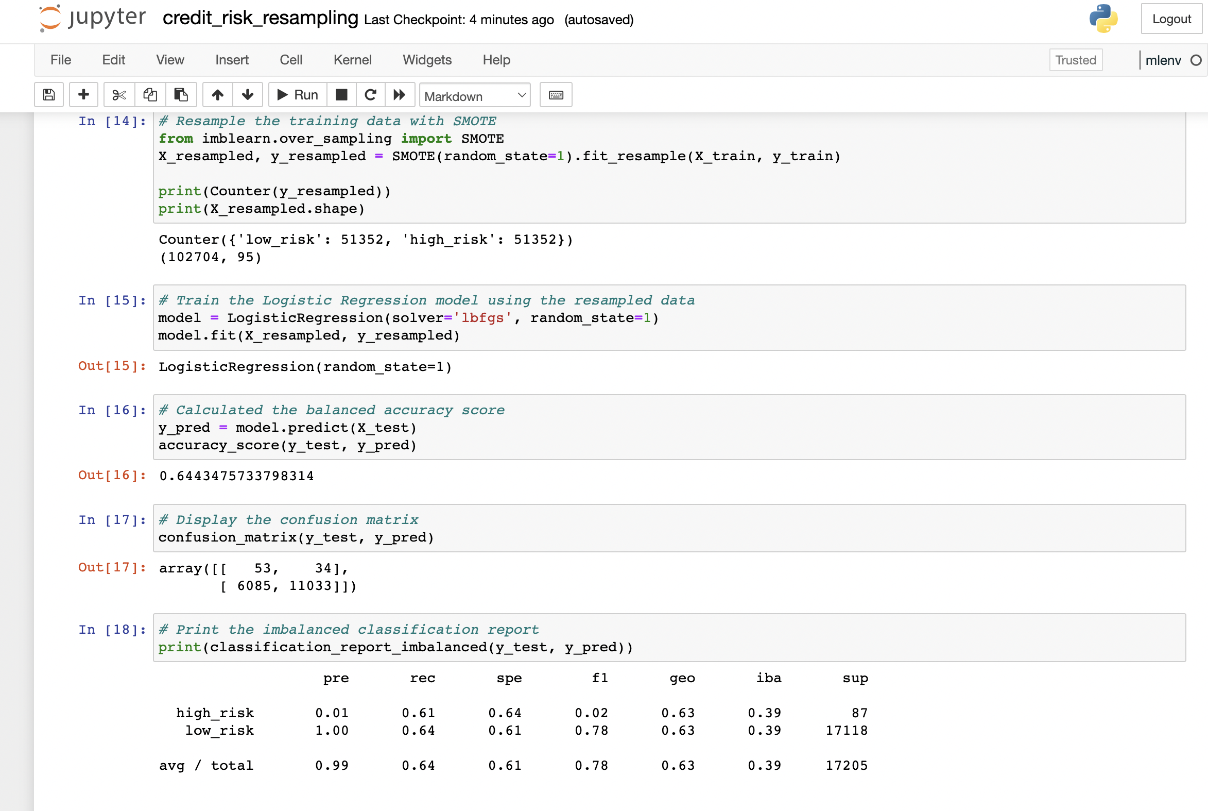Viewport: 1208px width, 811px height.
Task: Click the Counter output line with 51352
Action: click(x=366, y=240)
